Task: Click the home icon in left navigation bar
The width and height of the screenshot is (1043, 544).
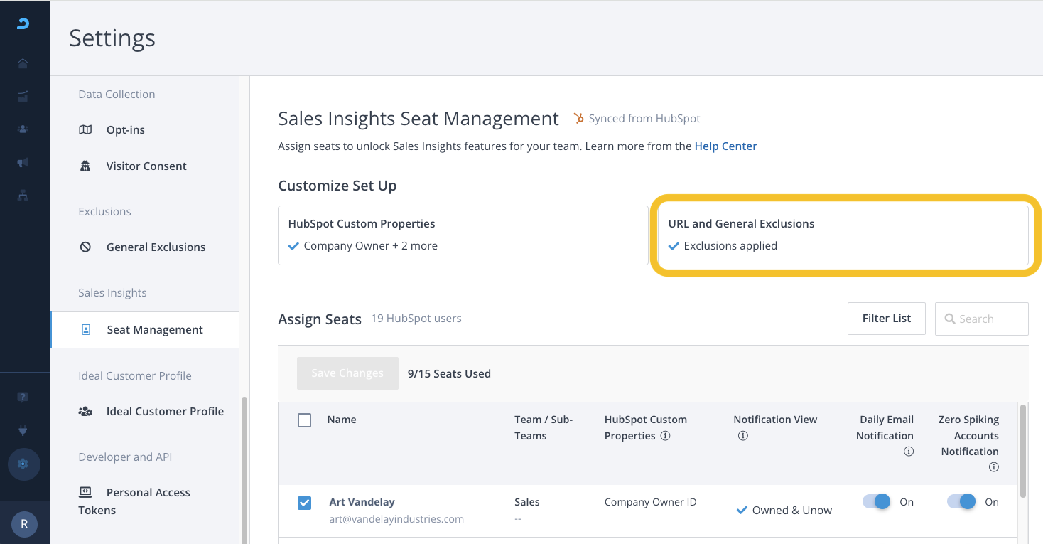Action: point(23,64)
